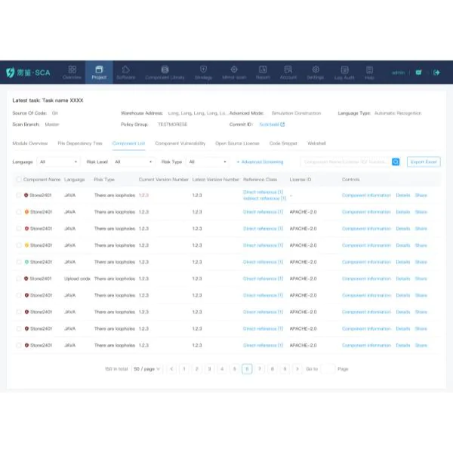Viewport: 453px width, 453px height.
Task: Click the Export Excel button
Action: (x=423, y=162)
